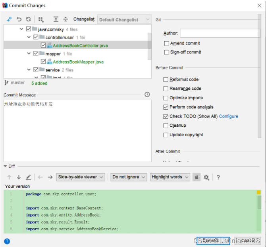
Task: Click the Show Diff arrows icon
Action: point(9,19)
